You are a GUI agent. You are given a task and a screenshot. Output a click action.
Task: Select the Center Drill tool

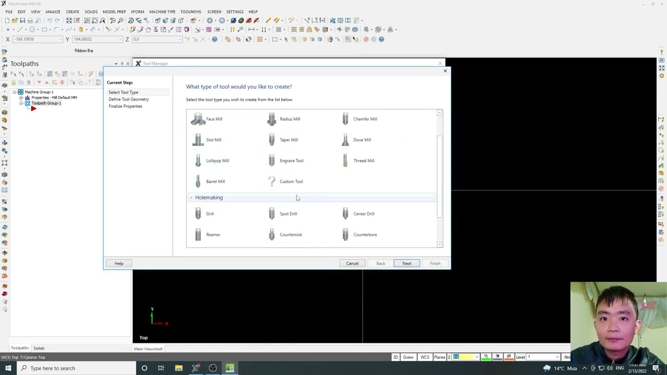(x=357, y=214)
